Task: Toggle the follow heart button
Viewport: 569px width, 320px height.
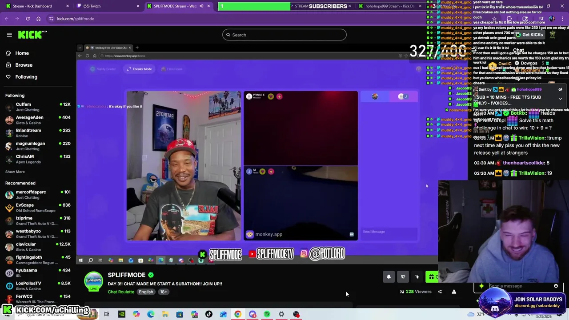Action: 403,277
